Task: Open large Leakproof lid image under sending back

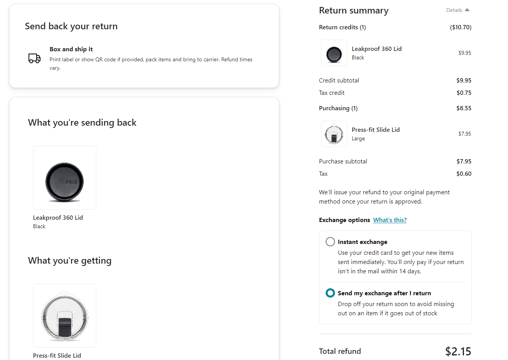Action: click(x=65, y=178)
